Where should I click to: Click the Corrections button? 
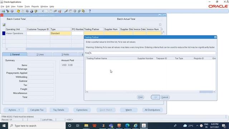(82, 110)
